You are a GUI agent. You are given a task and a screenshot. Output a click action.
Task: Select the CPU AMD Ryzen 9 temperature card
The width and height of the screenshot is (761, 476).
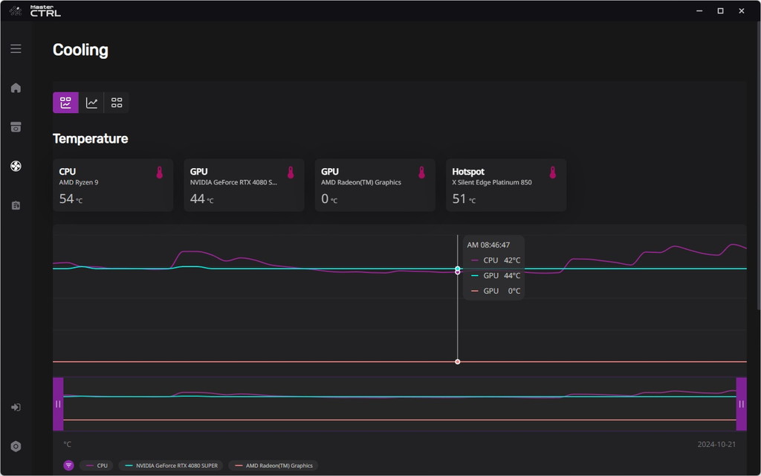point(113,185)
